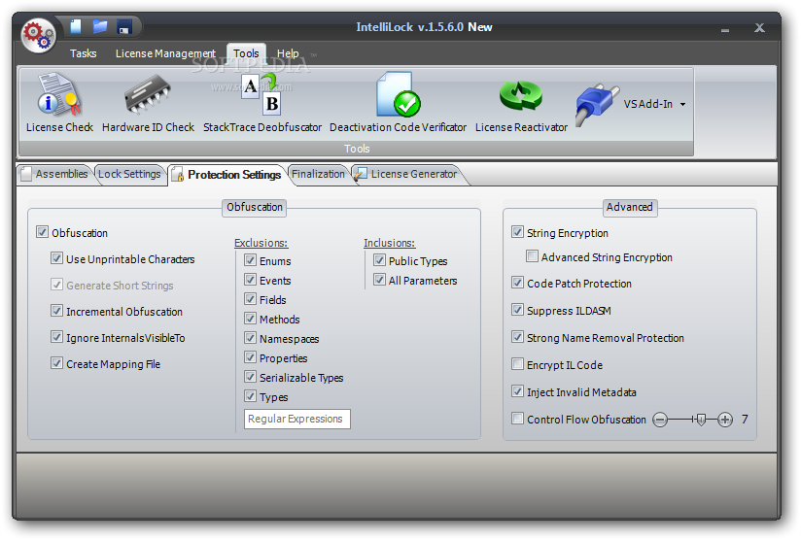Uncheck Create Mapping File

(x=56, y=363)
